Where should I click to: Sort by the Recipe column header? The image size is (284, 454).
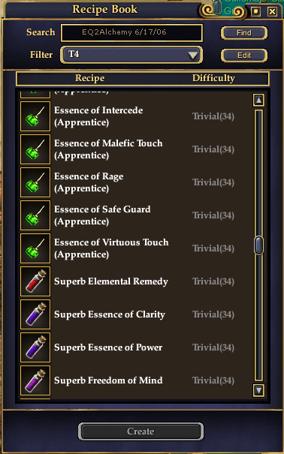click(90, 78)
